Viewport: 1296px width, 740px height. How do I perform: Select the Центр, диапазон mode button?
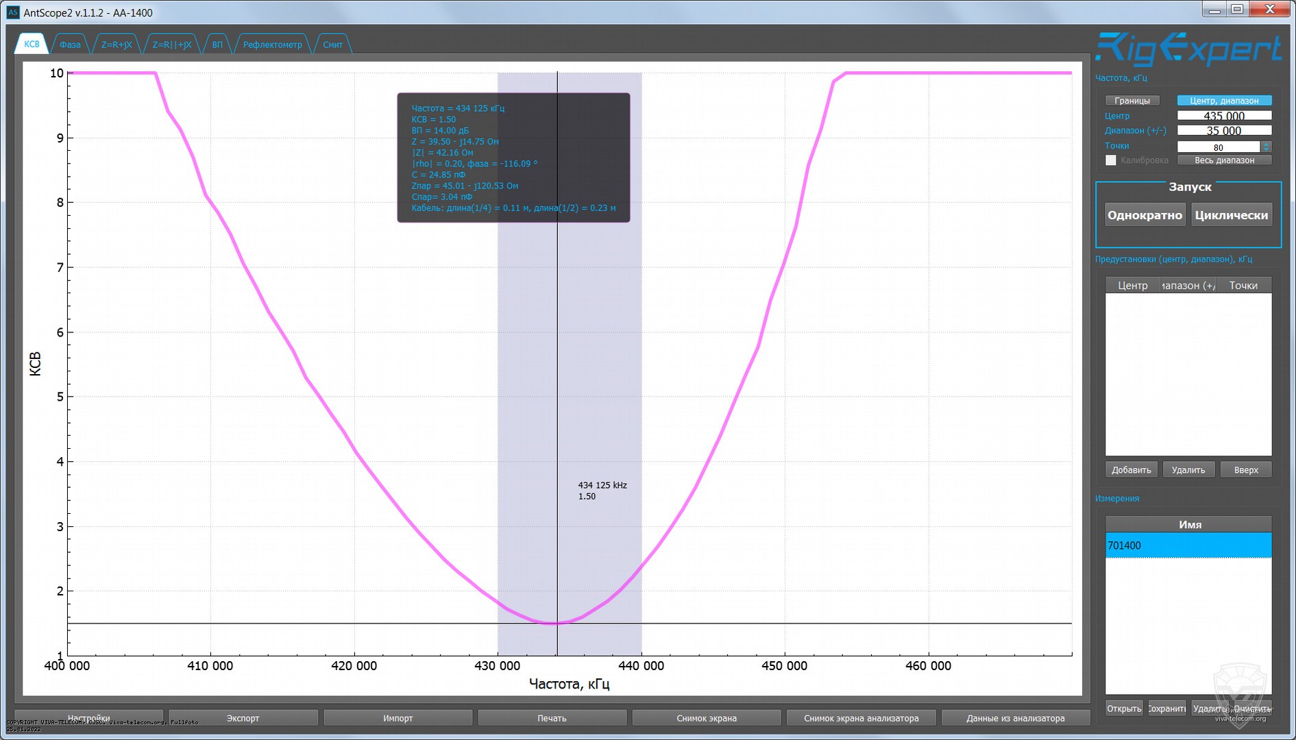pos(1224,101)
